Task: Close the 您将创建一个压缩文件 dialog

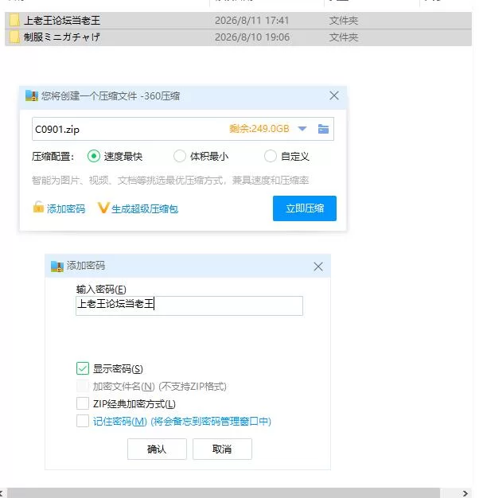Action: tap(333, 95)
